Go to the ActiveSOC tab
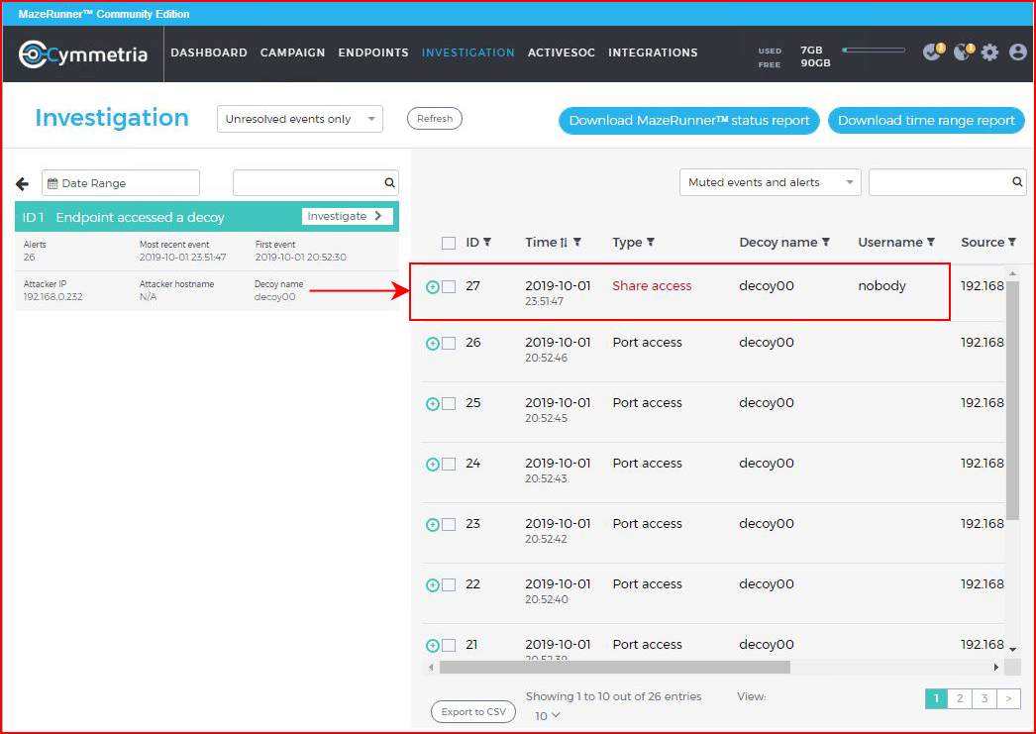The image size is (1036, 734). (x=562, y=52)
